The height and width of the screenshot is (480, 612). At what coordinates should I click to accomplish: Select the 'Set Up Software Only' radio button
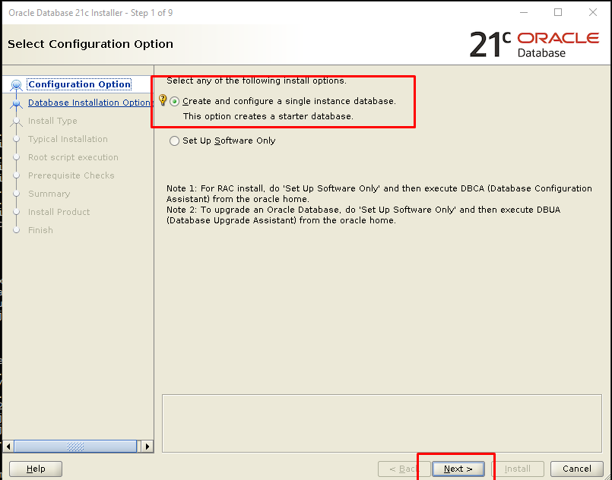174,141
